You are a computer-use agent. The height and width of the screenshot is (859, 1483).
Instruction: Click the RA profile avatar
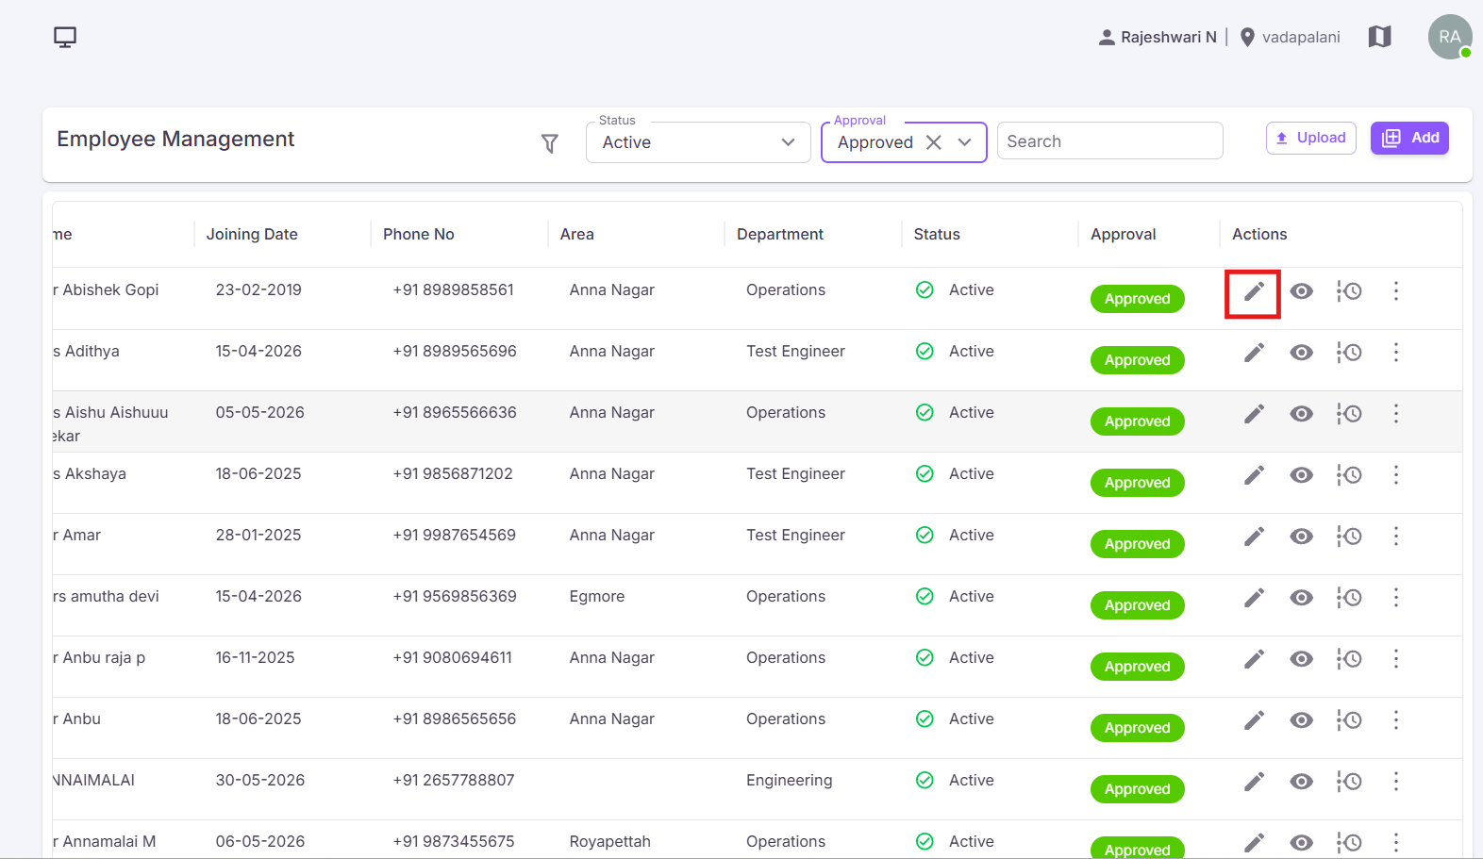(1450, 37)
